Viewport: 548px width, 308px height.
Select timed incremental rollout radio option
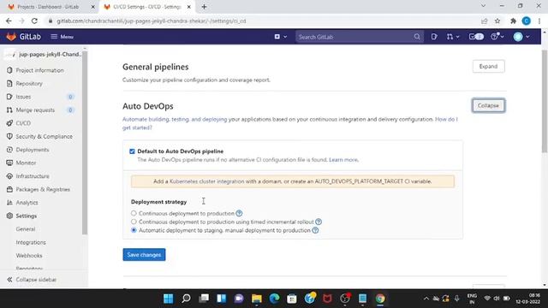pos(134,222)
